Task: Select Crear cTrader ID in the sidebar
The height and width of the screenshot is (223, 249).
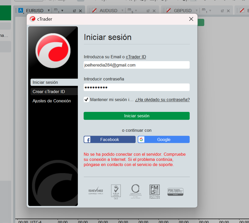Action: coord(54,92)
